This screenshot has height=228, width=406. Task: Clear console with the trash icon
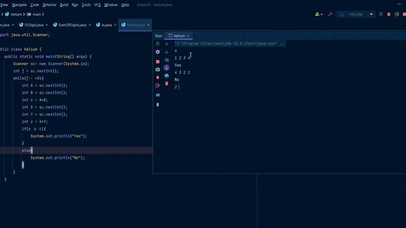166,84
